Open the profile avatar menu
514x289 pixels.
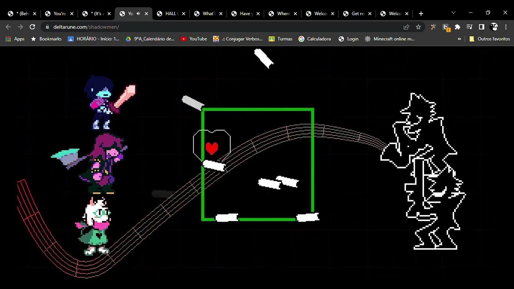point(494,27)
